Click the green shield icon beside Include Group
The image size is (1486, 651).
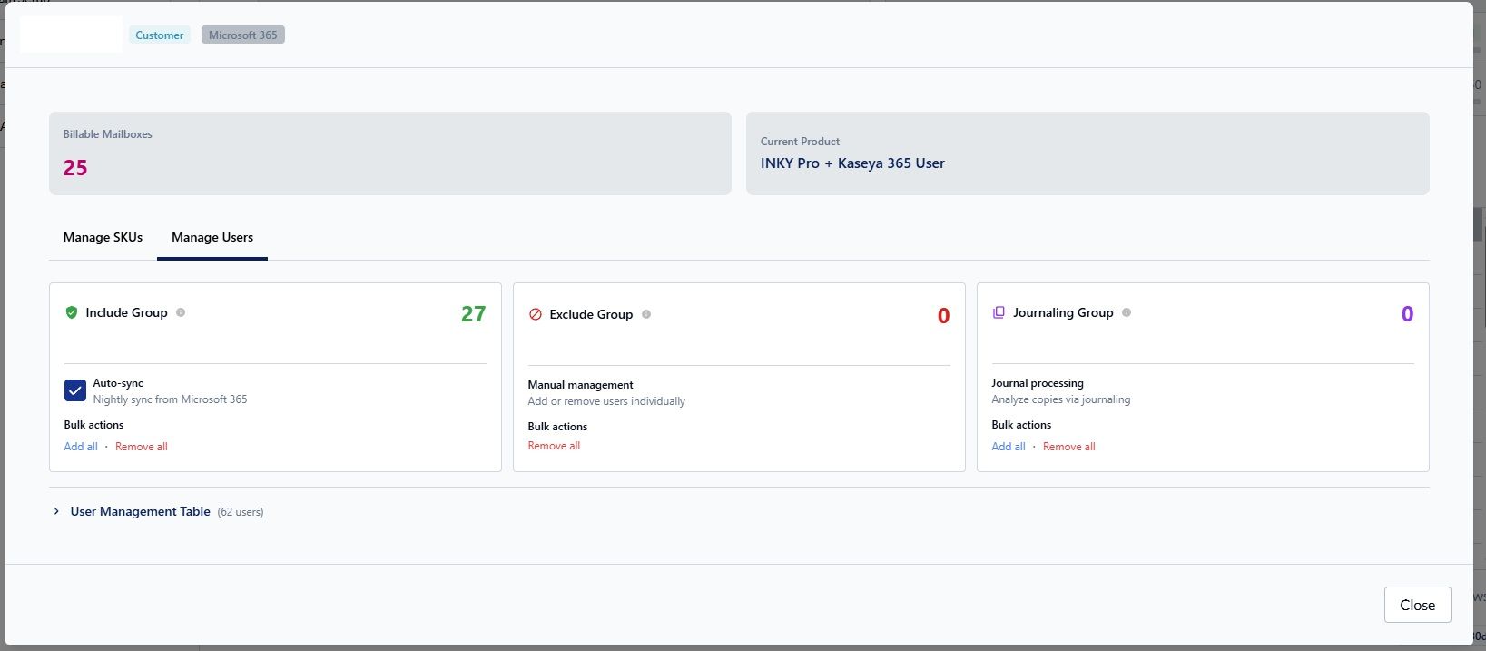pyautogui.click(x=72, y=312)
